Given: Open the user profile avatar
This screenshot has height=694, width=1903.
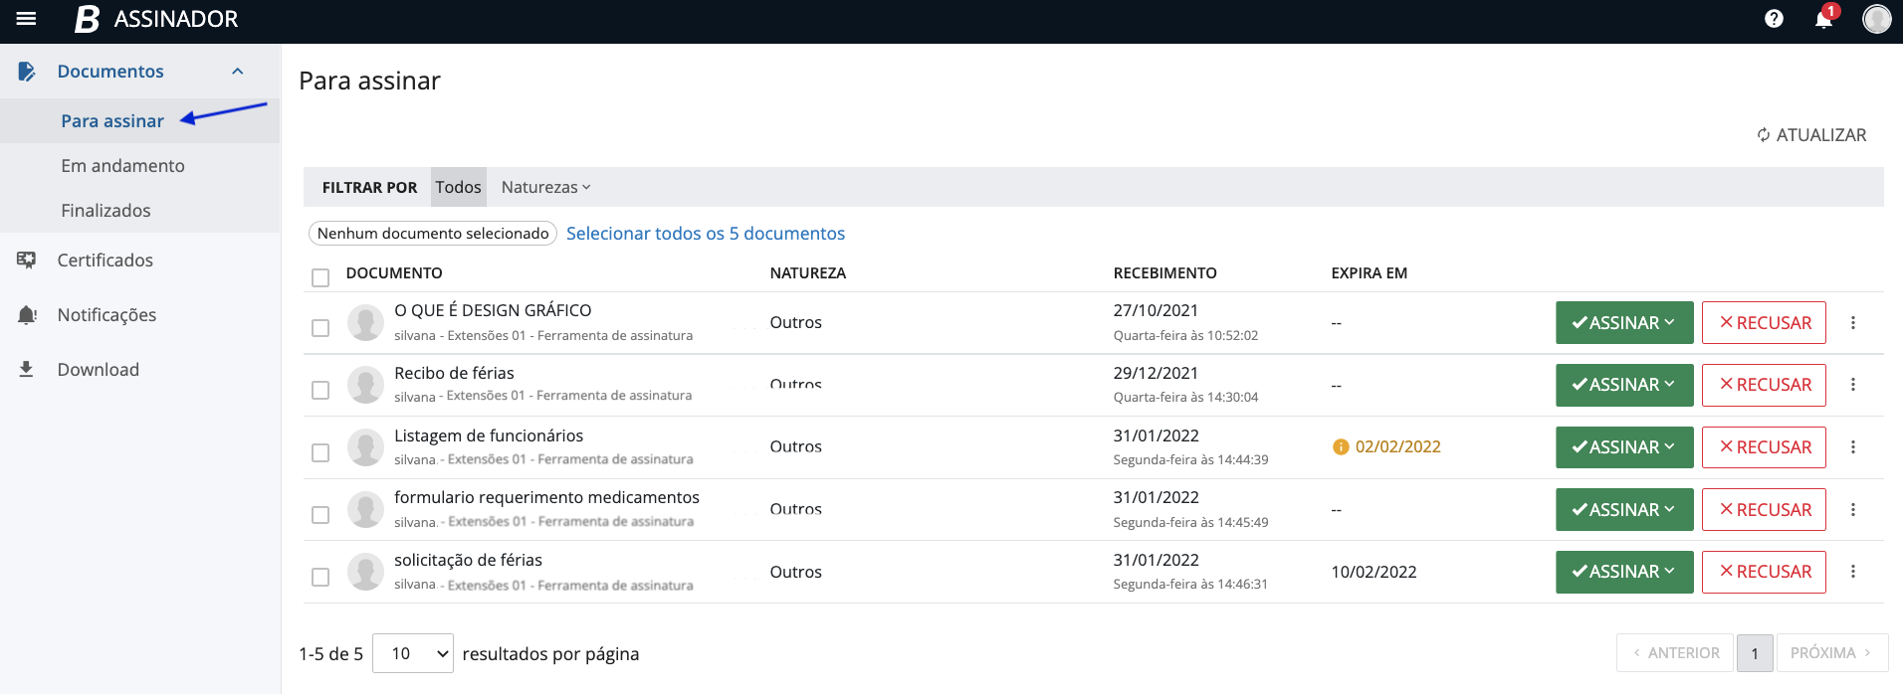Looking at the screenshot, I should 1876,19.
